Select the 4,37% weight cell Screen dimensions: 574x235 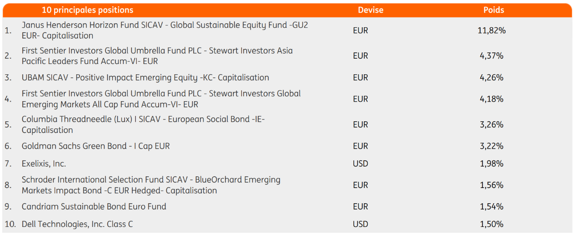point(491,56)
